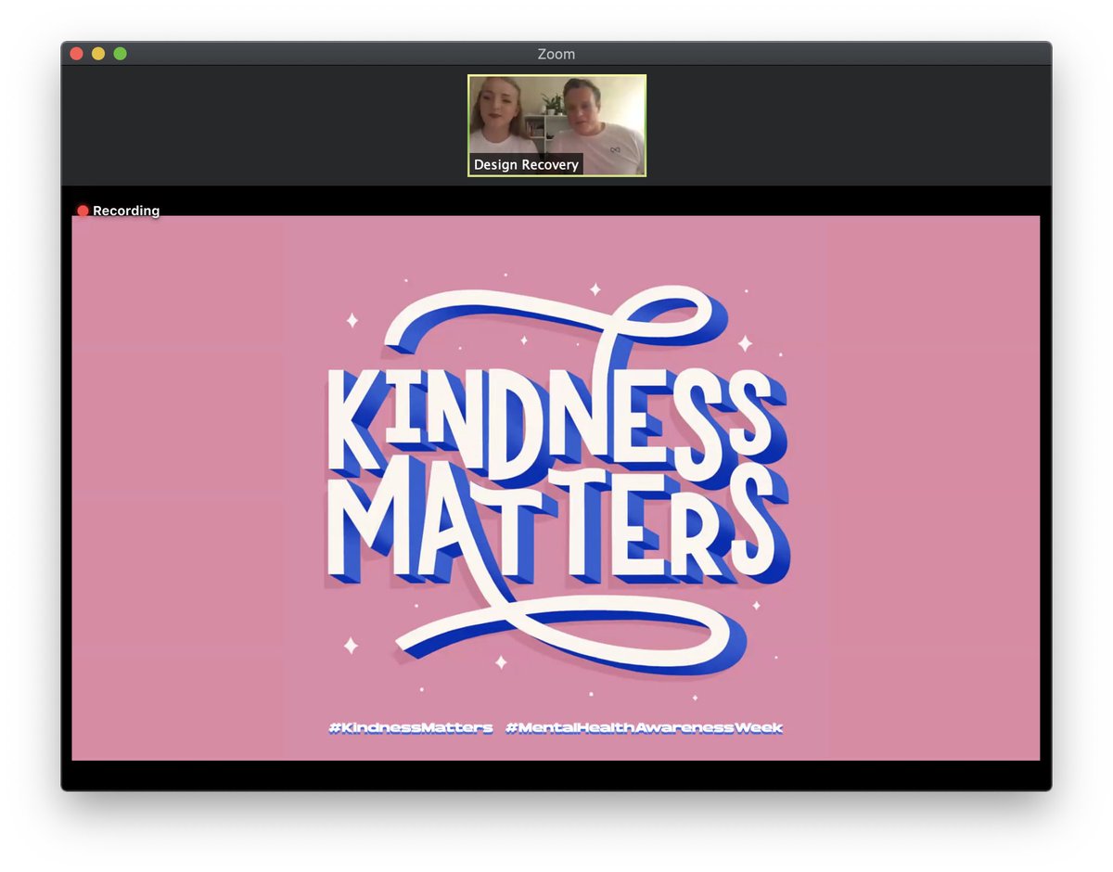Click the Zoom window title text
Screen dimensions: 1113x872
click(x=556, y=55)
